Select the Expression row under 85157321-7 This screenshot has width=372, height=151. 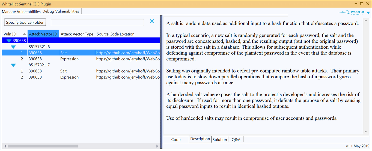pos(81,77)
